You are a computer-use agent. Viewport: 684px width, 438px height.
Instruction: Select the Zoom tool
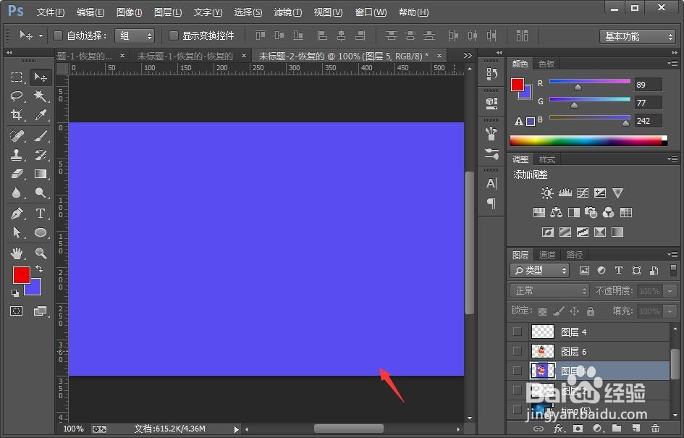41,253
